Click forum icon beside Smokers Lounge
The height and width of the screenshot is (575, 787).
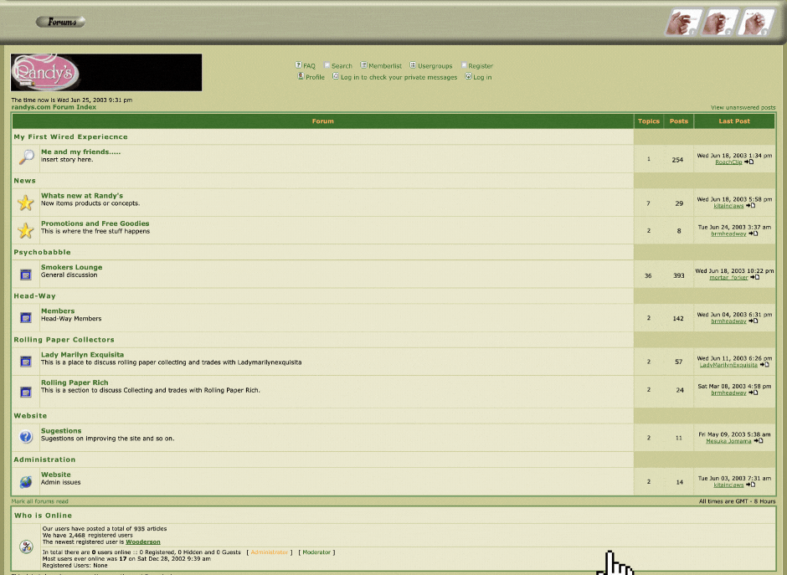point(26,275)
